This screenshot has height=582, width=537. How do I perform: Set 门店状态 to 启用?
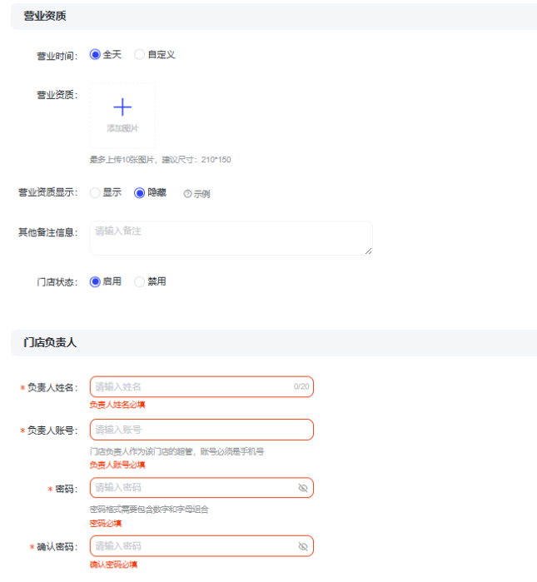95,281
